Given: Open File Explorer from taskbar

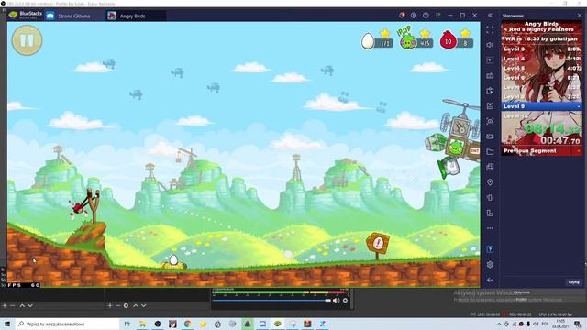Looking at the screenshot, I should (x=143, y=324).
